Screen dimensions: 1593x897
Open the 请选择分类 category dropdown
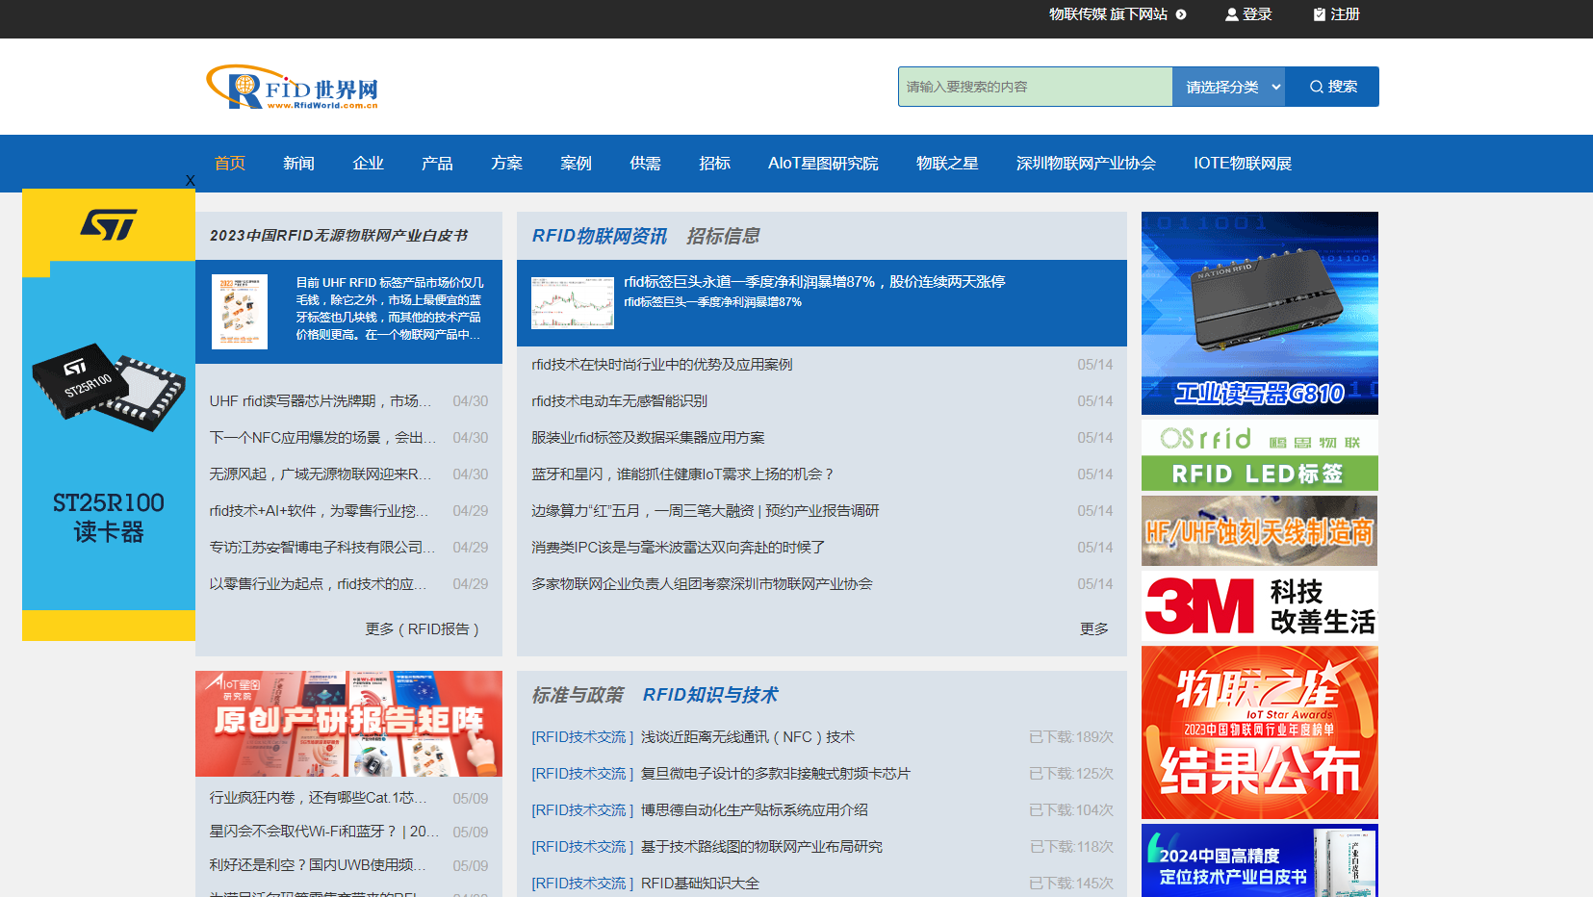pos(1229,87)
